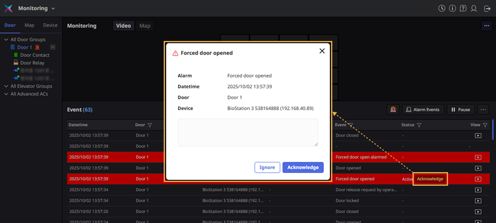Image resolution: width=496 pixels, height=223 pixels.
Task: Pause the live event feed
Action: 460,110
